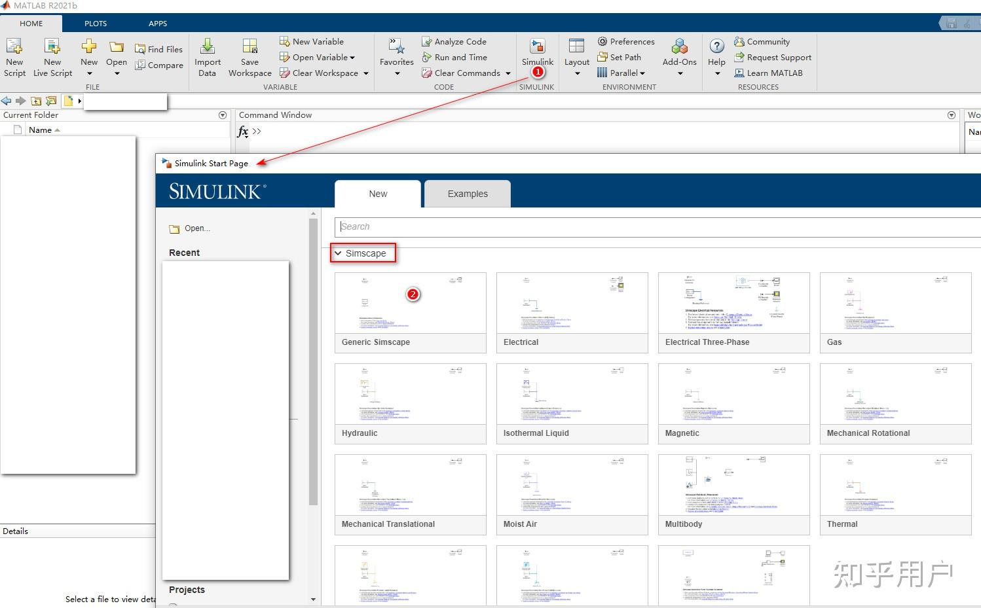This screenshot has width=981, height=608.
Task: Click Open... in Simulink Start Page sidebar
Action: pyautogui.click(x=190, y=228)
